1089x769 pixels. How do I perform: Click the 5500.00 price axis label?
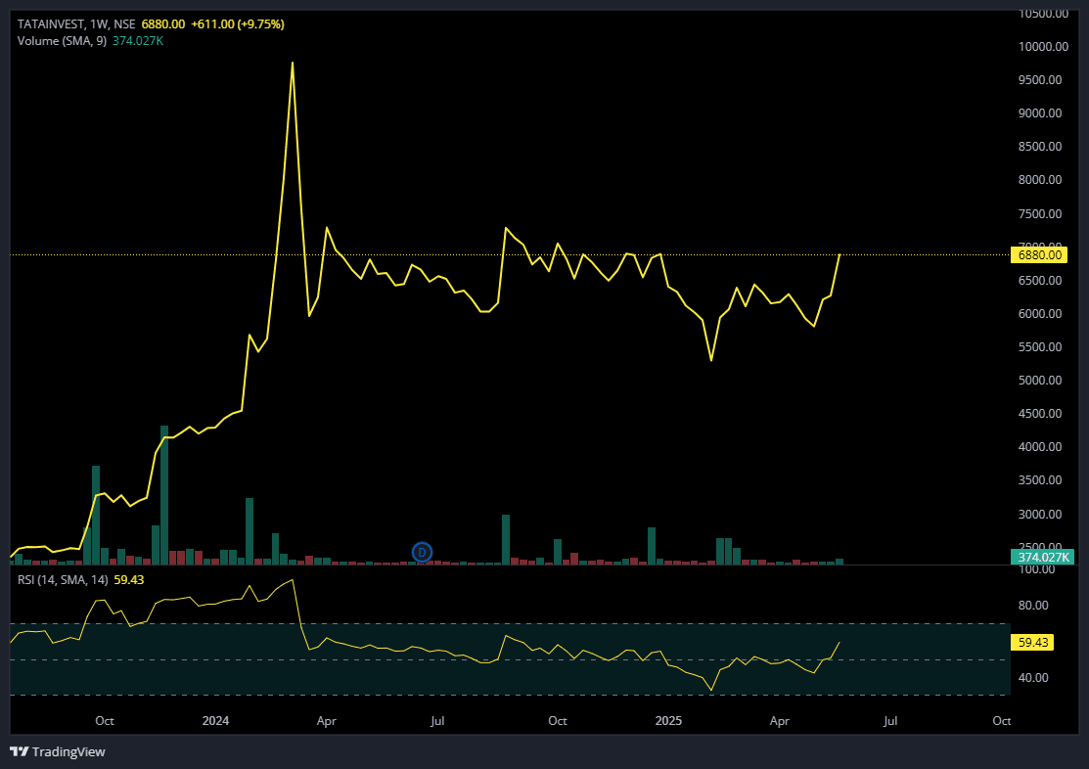[x=1040, y=347]
